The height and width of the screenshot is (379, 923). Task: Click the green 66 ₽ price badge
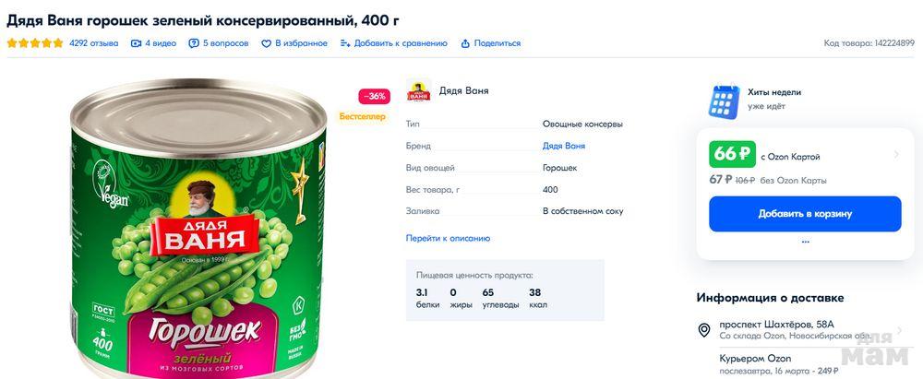732,155
